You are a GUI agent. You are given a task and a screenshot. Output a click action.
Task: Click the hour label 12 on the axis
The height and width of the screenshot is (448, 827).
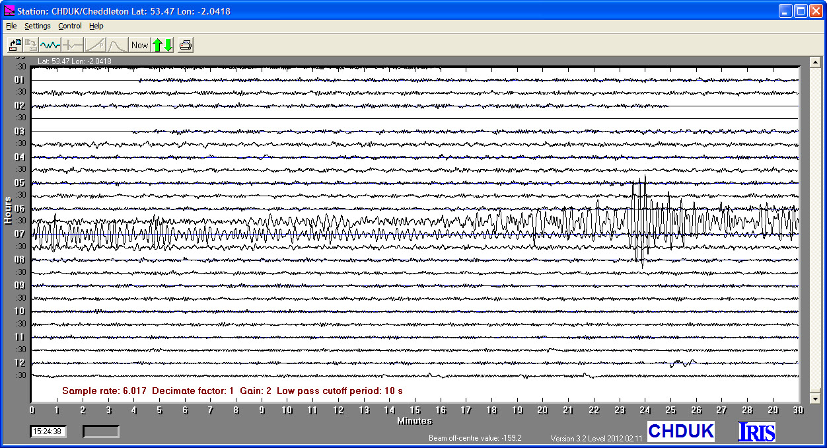coord(19,363)
